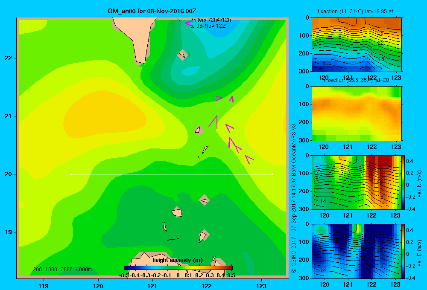This screenshot has width=427, height=290.
Task: Open the temperature section panel
Action: click(357, 45)
